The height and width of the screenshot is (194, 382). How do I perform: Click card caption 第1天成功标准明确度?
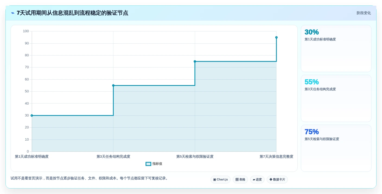(320, 39)
